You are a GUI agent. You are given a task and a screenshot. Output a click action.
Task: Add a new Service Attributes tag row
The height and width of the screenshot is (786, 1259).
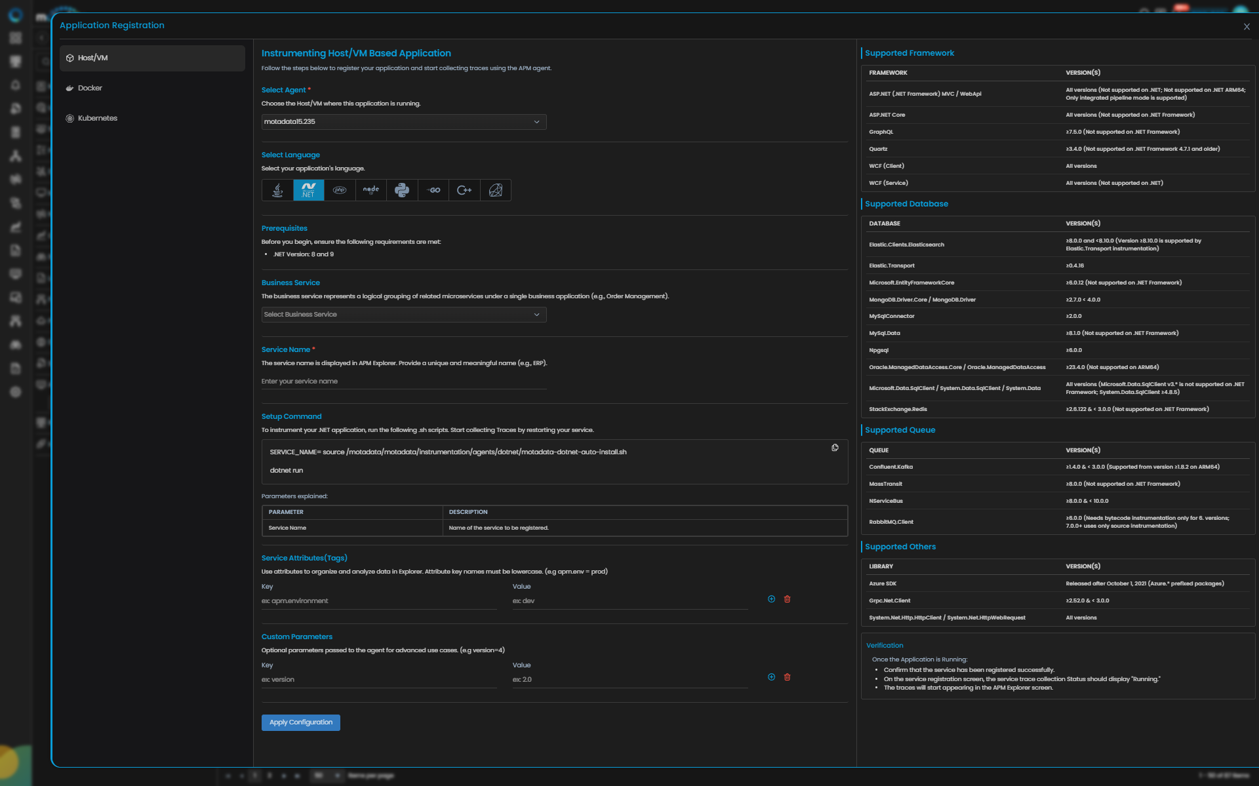(771, 599)
